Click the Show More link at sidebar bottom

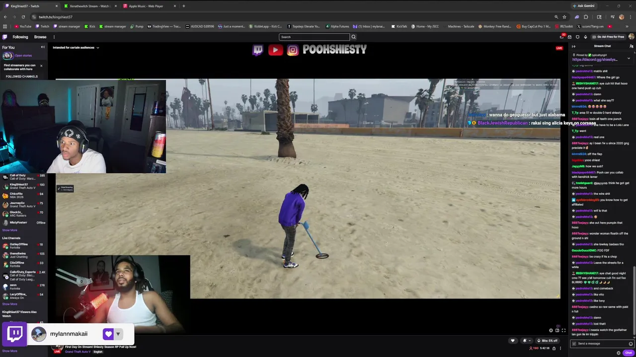pos(9,351)
